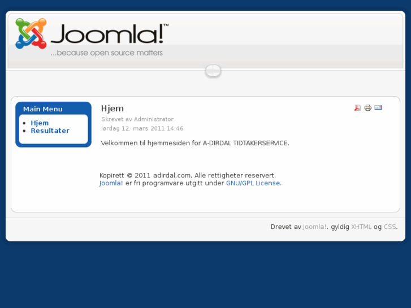Click the 'Main Menu' module title
This screenshot has width=411, height=308.
[x=43, y=109]
